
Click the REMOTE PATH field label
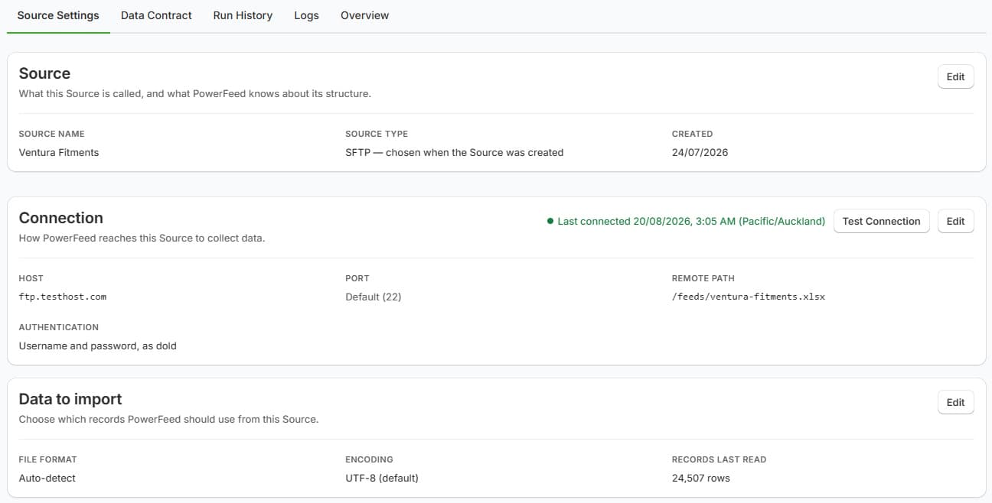coord(703,278)
